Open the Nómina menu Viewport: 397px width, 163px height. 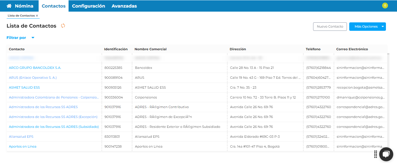click(24, 6)
